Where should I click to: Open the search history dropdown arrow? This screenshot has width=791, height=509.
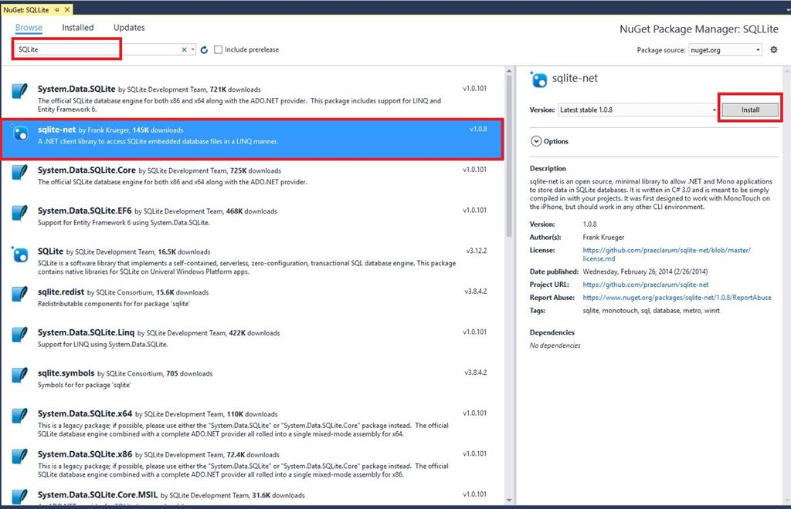192,49
